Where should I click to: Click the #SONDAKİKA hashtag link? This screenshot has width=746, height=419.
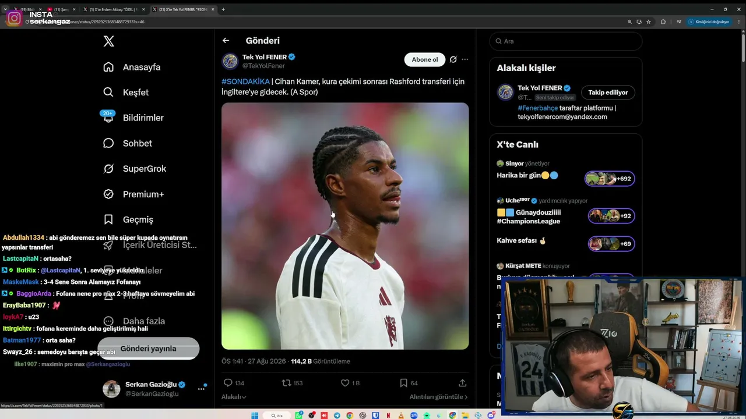(245, 81)
